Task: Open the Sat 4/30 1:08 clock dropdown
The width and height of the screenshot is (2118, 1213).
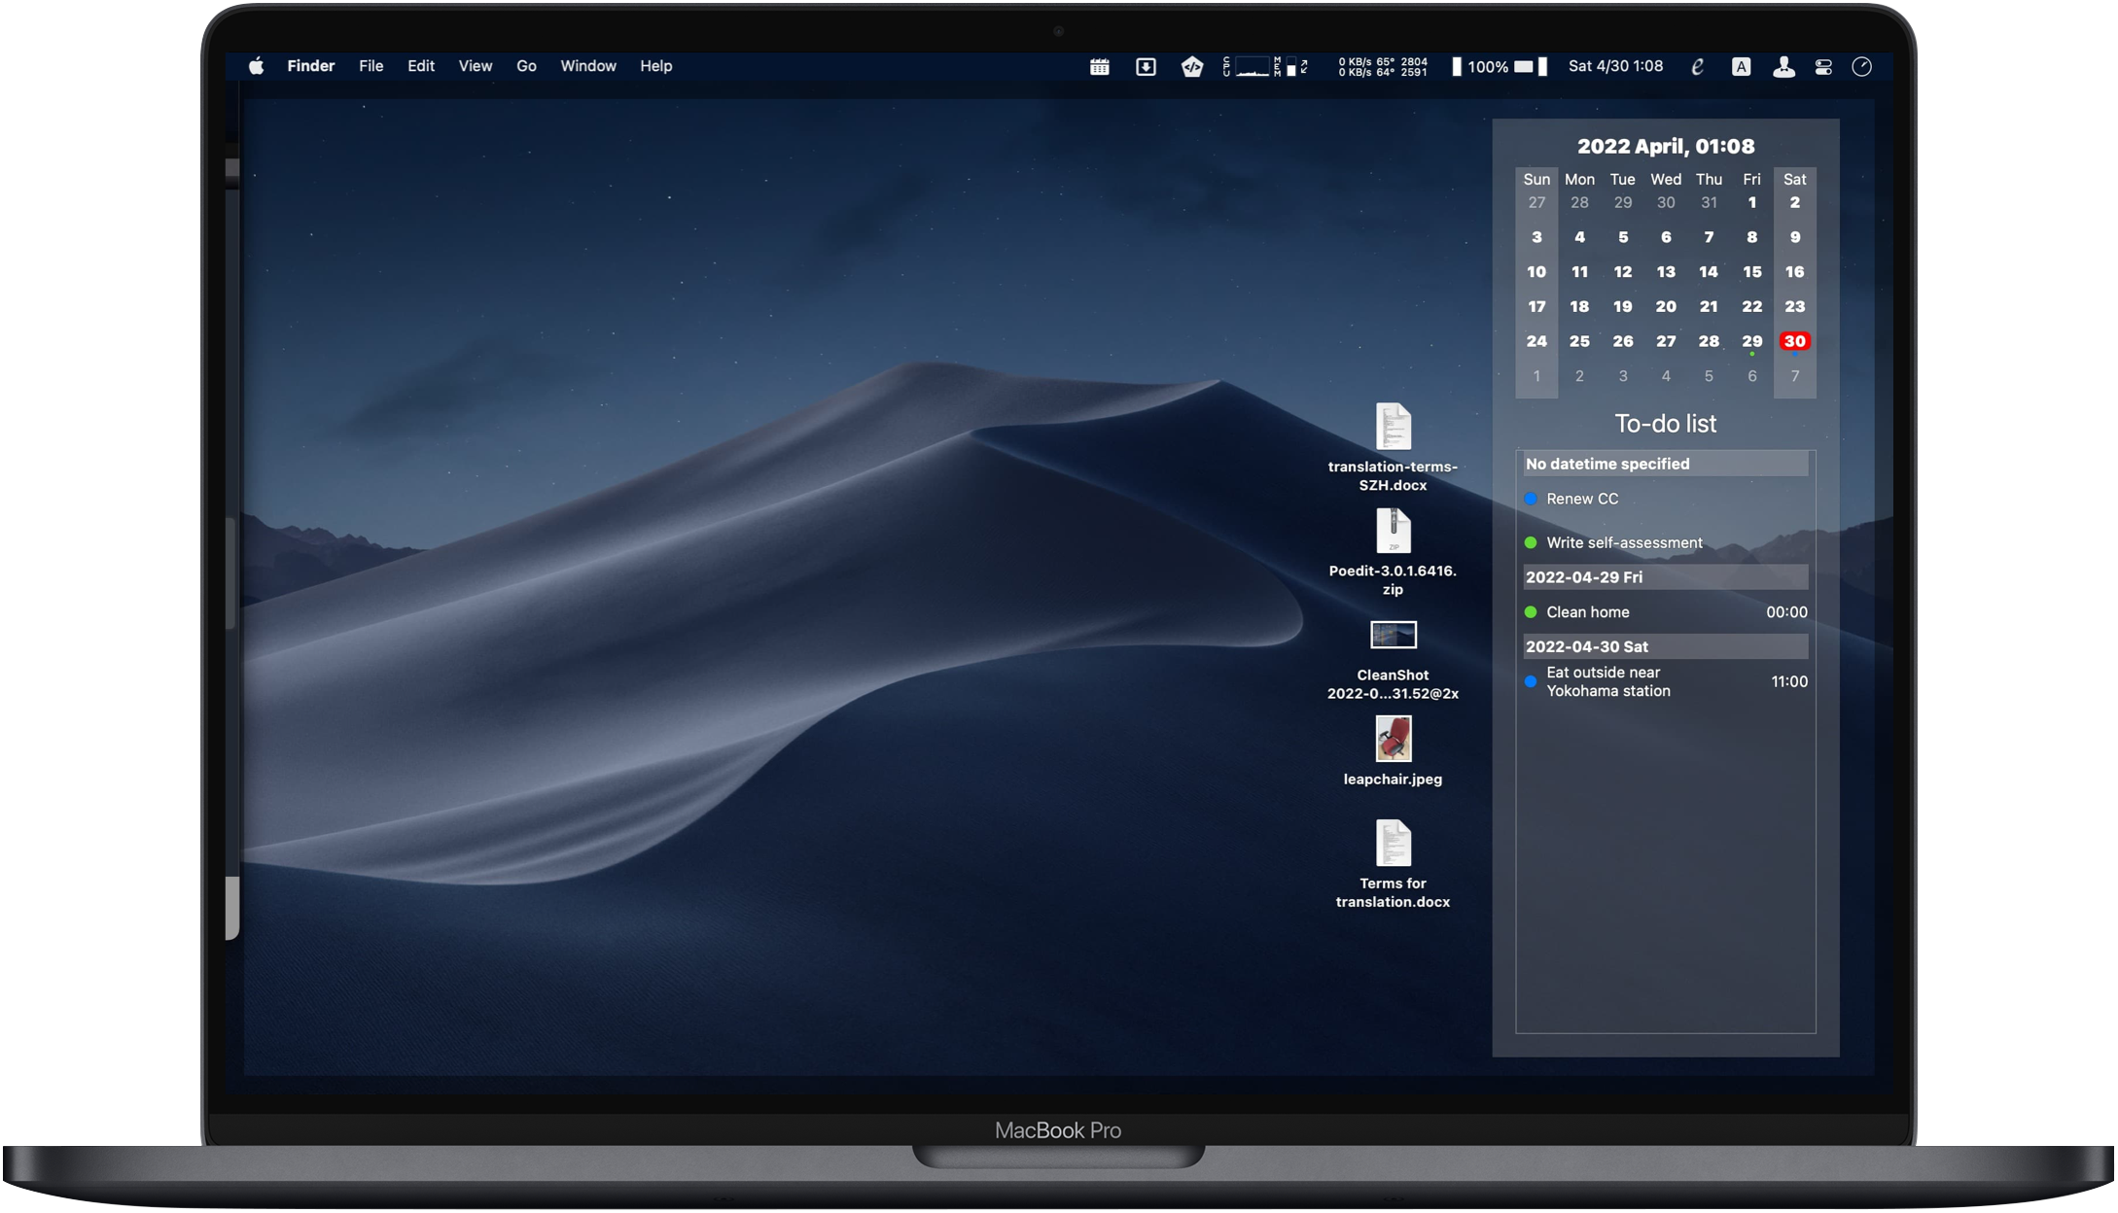Action: [1615, 66]
